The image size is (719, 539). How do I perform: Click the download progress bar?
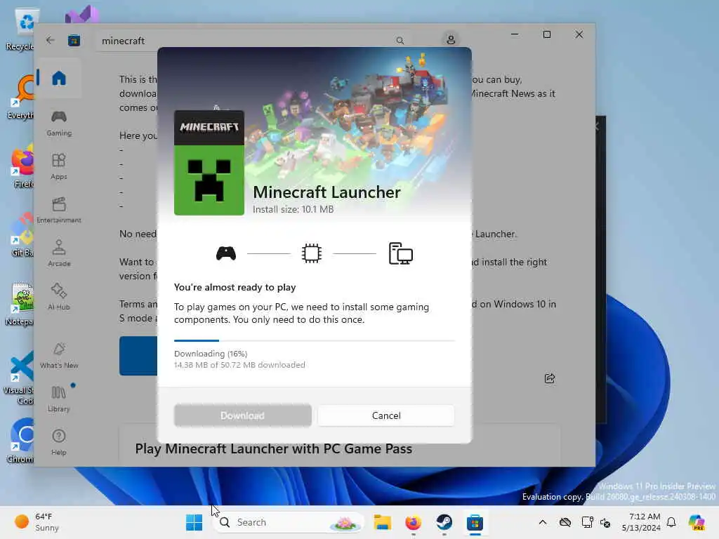tap(314, 340)
